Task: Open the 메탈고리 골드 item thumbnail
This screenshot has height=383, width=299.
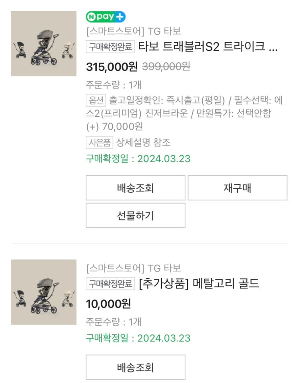Action: pyautogui.click(x=44, y=292)
